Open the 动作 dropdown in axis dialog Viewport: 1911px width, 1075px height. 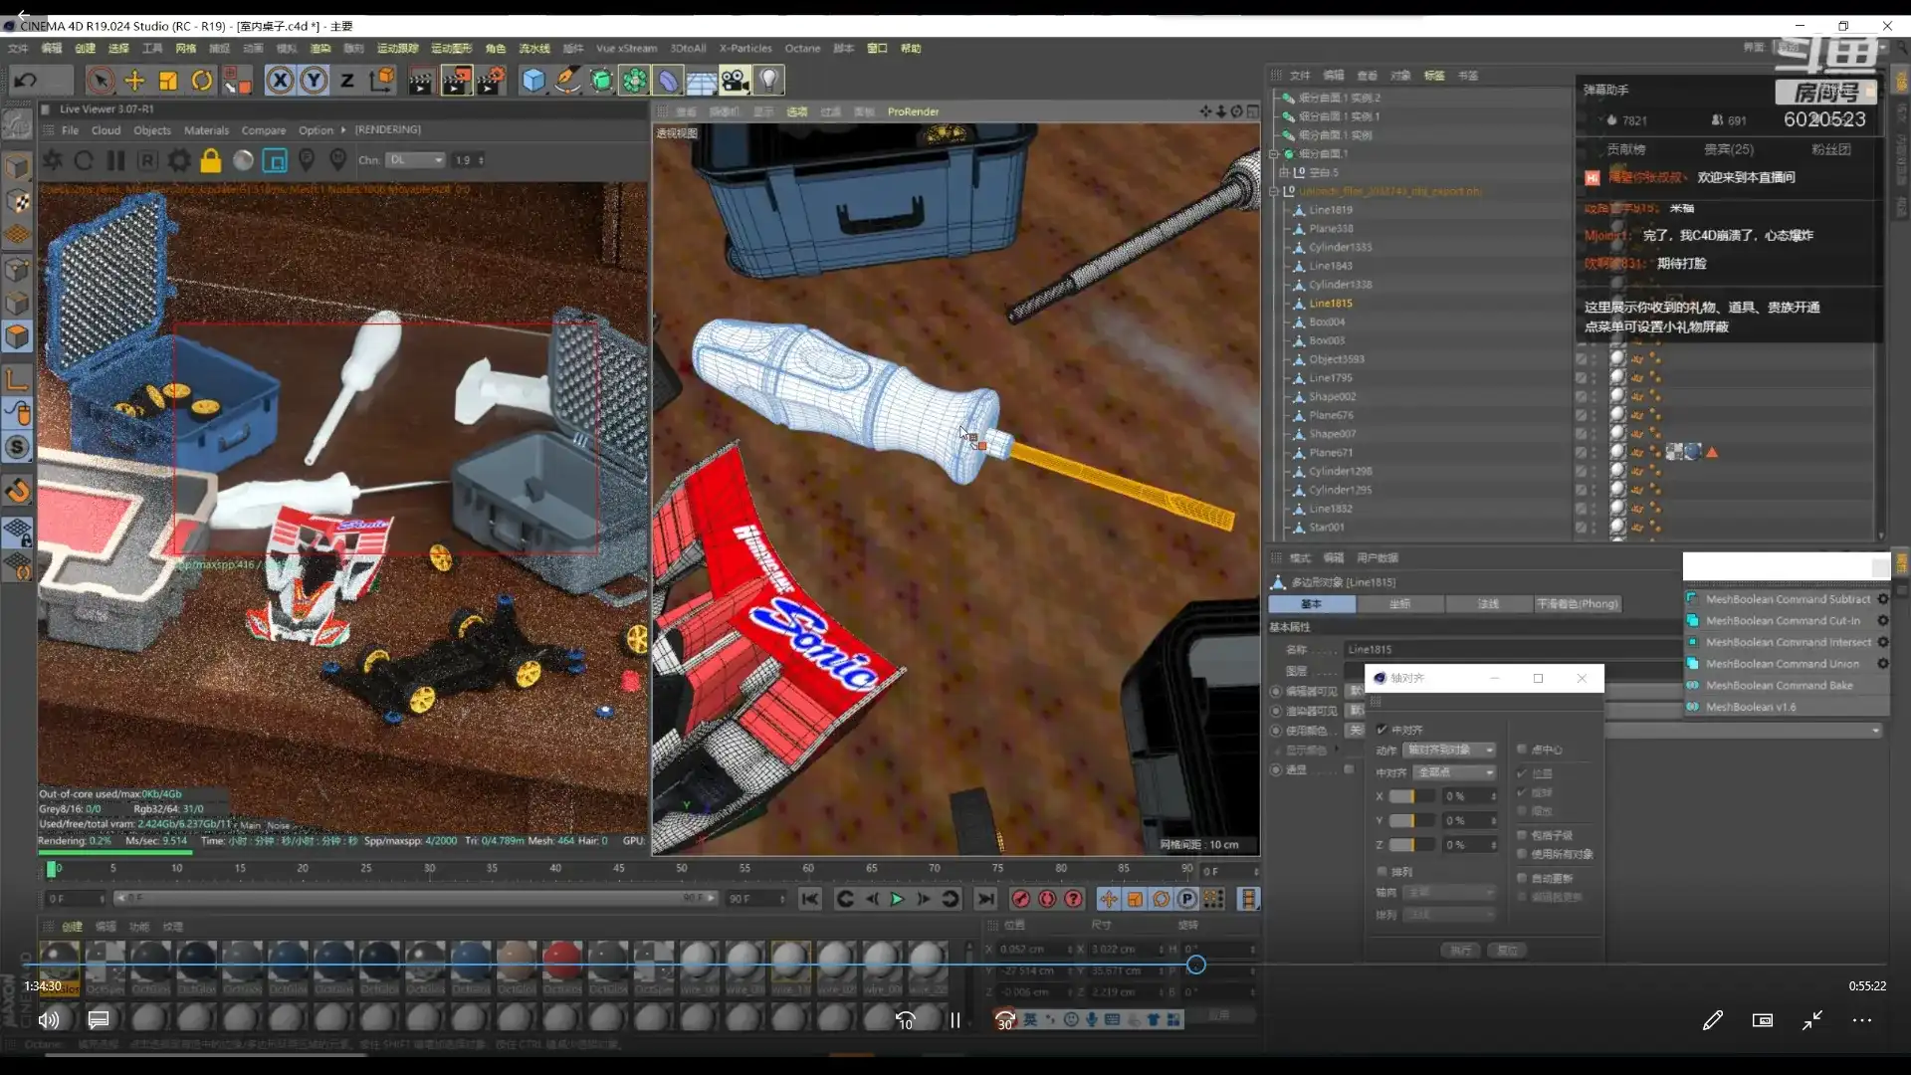point(1449,750)
